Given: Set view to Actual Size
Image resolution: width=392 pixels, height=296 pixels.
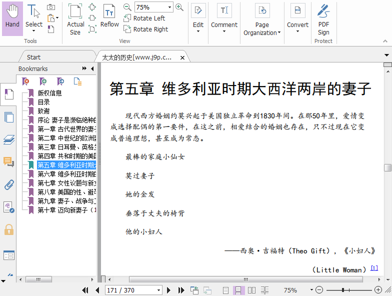Looking at the screenshot, I should point(75,19).
